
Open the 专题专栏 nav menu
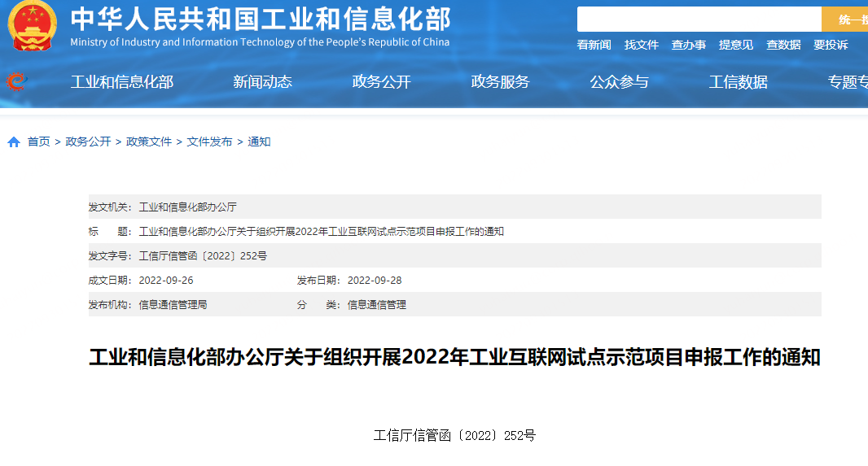tap(848, 82)
